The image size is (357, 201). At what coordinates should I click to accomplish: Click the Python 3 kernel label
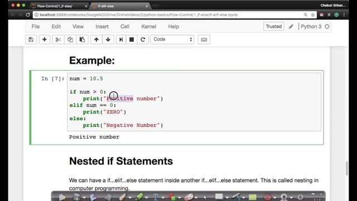311,27
